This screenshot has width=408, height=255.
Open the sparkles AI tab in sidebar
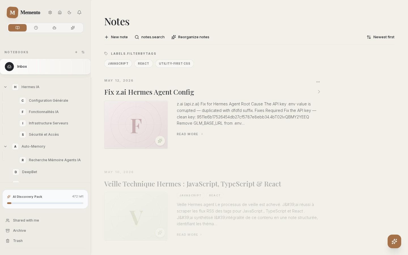[73, 28]
